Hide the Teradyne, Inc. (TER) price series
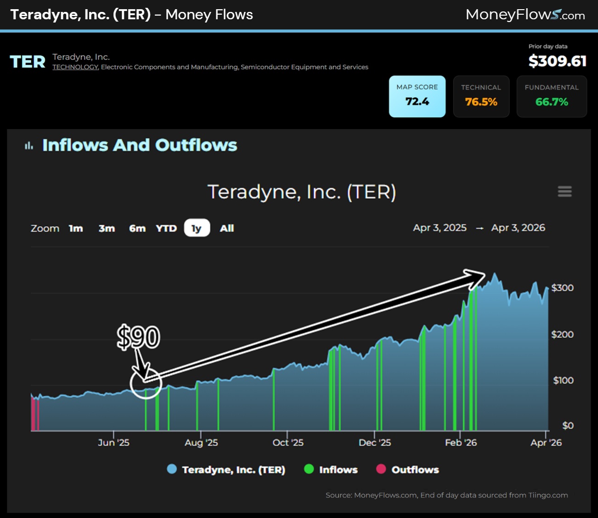598x518 pixels. [x=226, y=469]
